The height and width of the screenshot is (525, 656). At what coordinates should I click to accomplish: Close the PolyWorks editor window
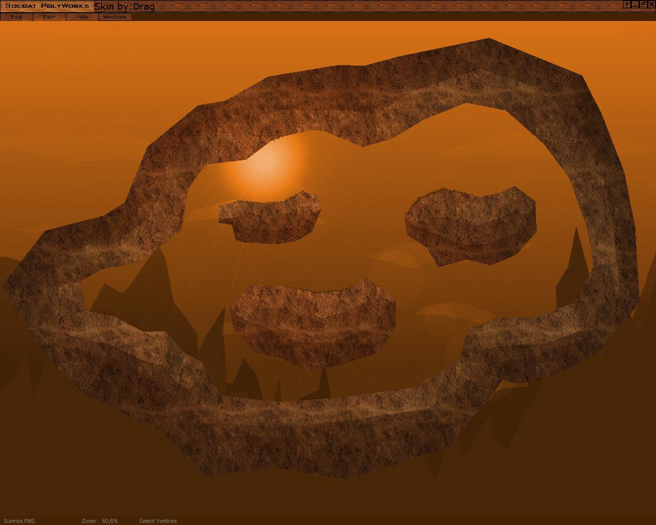pos(651,5)
